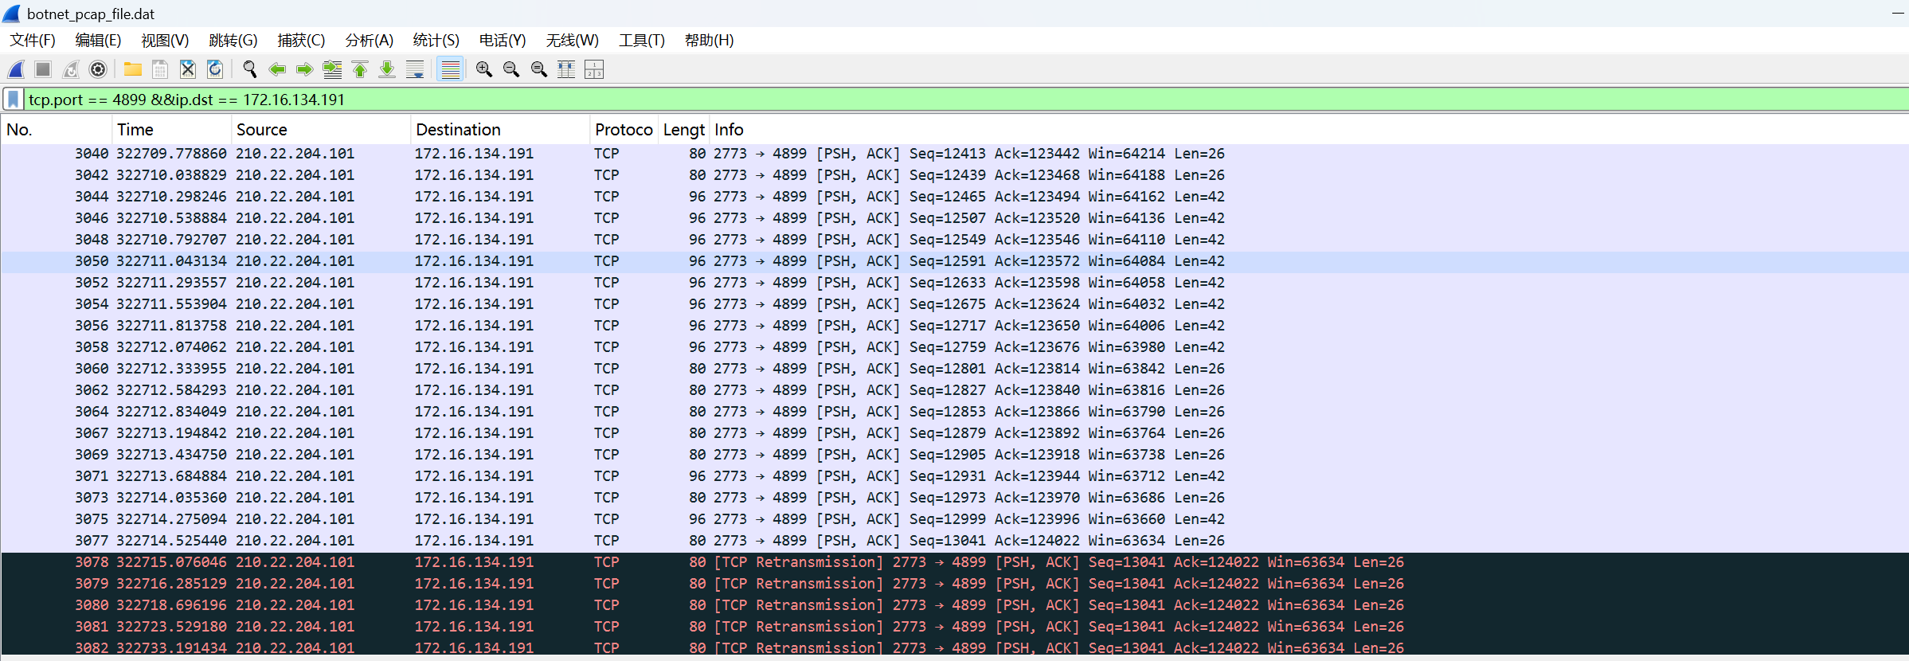Open the 电话(Y) menu
The image size is (1909, 661).
click(x=503, y=40)
